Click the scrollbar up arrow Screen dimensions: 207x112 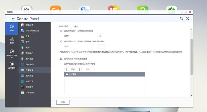click(x=192, y=30)
